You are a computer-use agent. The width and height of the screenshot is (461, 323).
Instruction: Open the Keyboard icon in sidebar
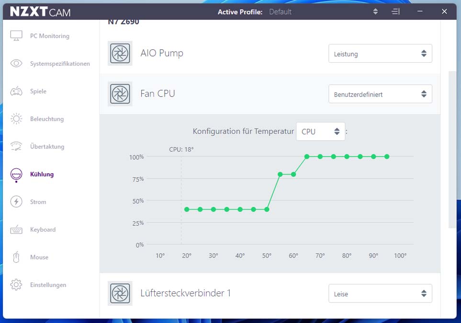[x=16, y=230]
